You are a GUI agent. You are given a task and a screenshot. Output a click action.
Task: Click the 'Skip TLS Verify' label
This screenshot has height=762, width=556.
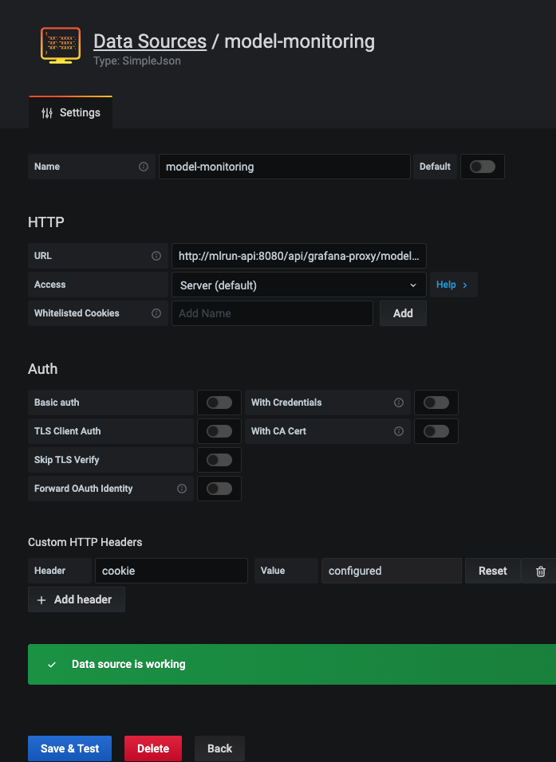tap(67, 460)
